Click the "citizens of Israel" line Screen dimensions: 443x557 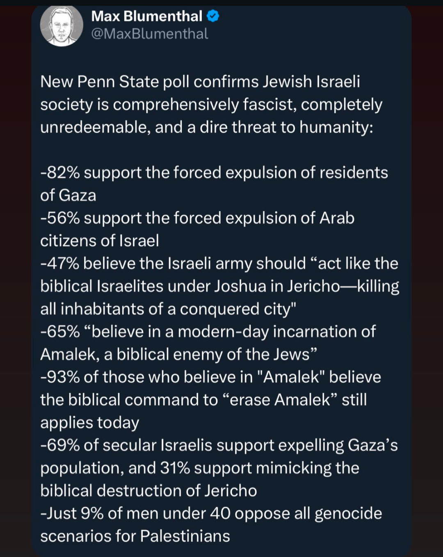[100, 241]
